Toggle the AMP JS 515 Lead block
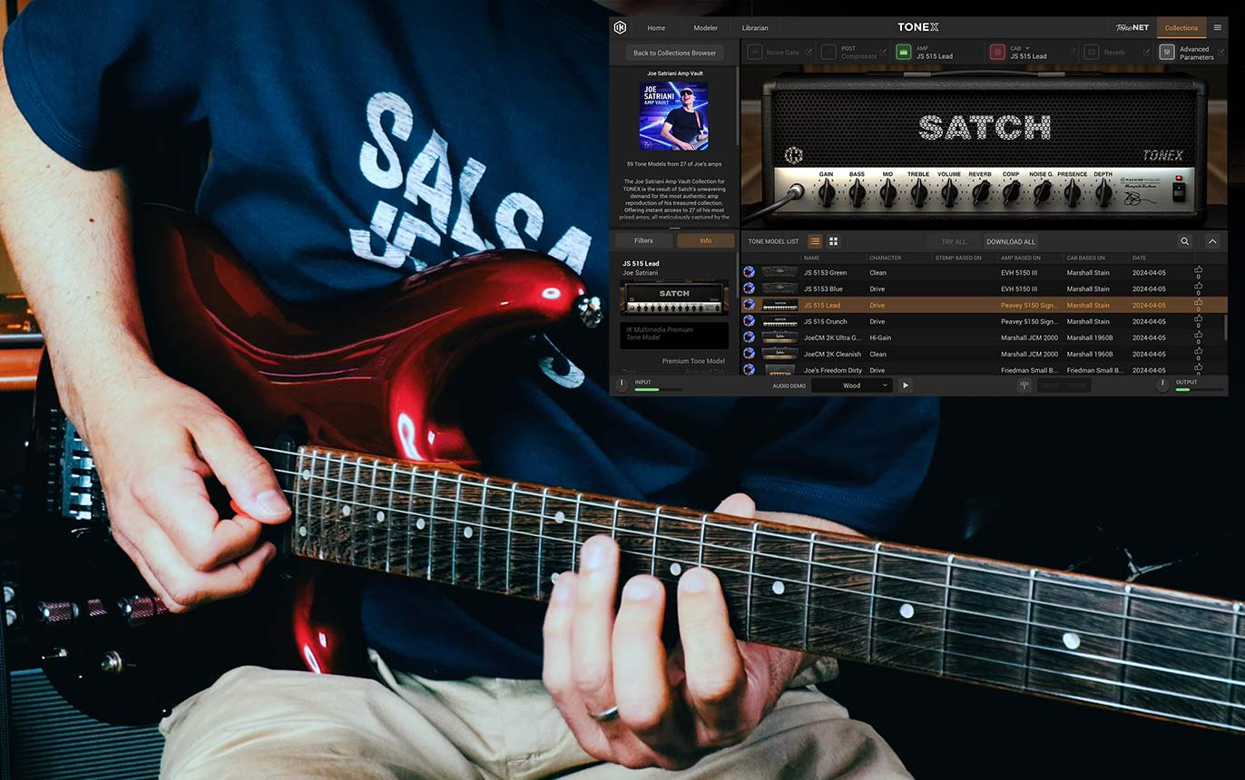This screenshot has width=1245, height=780. point(903,53)
